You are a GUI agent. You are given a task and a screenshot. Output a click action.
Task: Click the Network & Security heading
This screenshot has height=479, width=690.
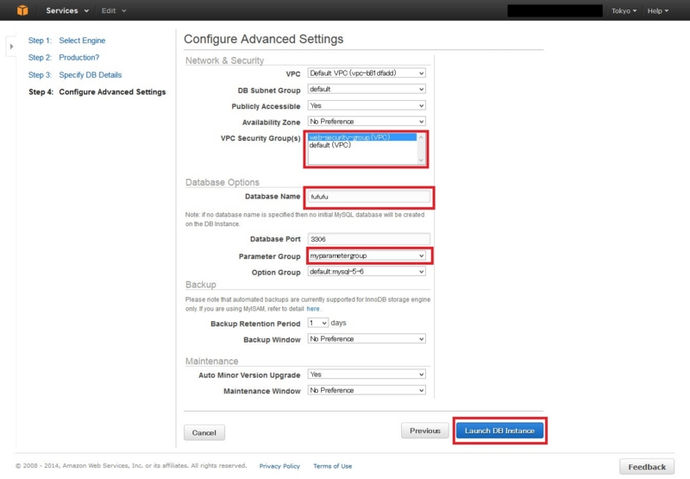224,60
